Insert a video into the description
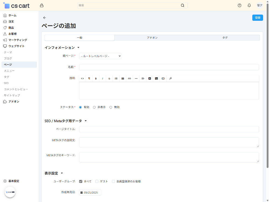Viewport: 269px width, 202px height. click(163, 78)
